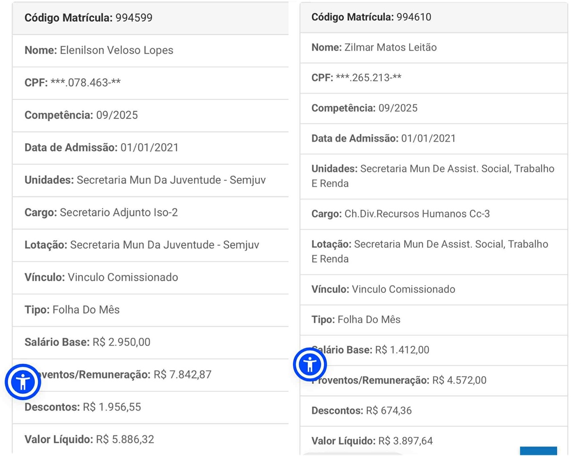Click the right panel accessibility icon
This screenshot has height=456, width=577.
click(310, 364)
